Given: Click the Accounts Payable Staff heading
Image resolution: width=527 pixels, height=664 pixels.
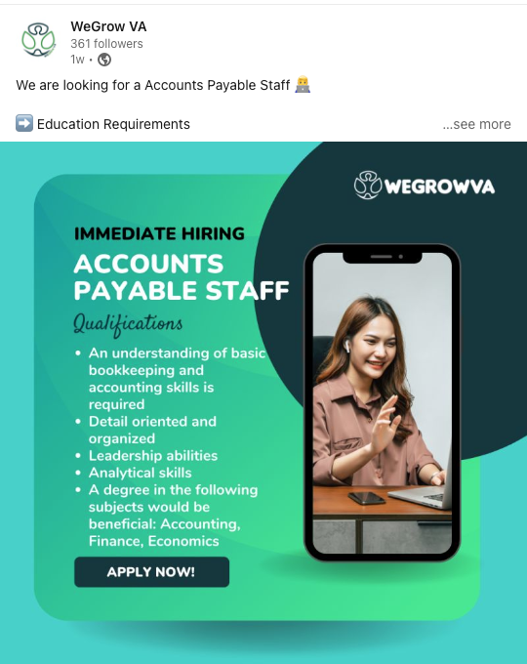Looking at the screenshot, I should [182, 277].
